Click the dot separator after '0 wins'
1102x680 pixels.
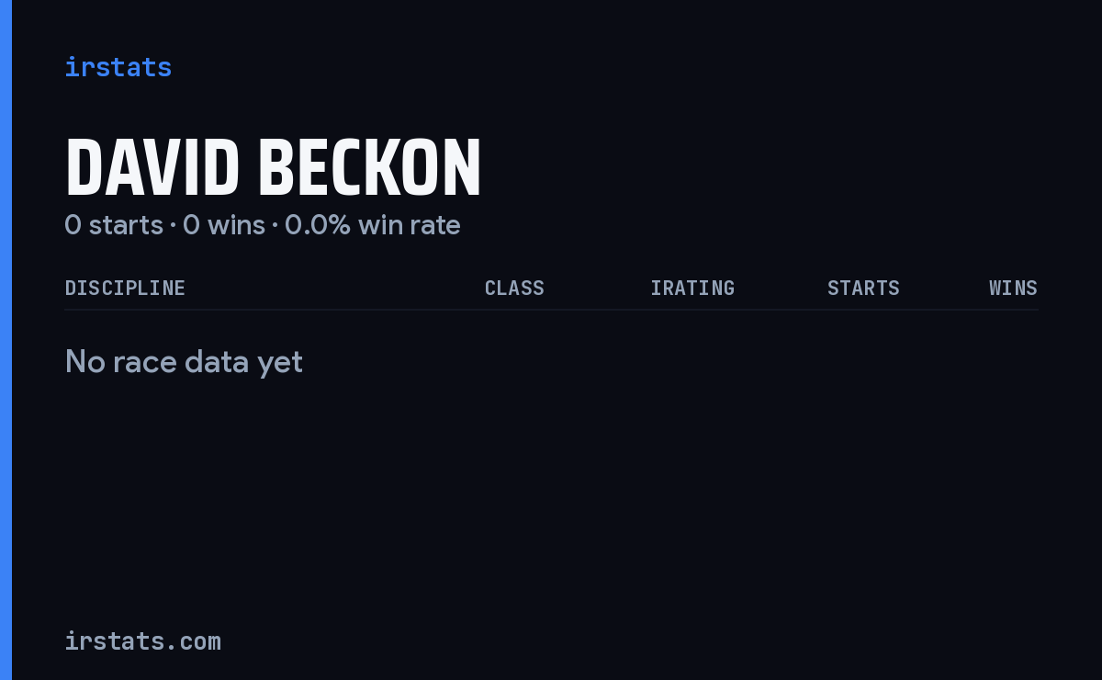[x=275, y=226]
